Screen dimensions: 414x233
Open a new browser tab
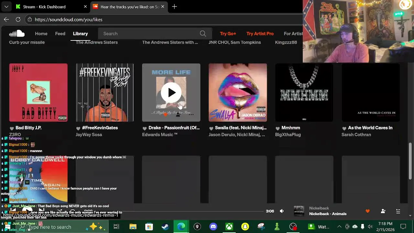pyautogui.click(x=174, y=6)
